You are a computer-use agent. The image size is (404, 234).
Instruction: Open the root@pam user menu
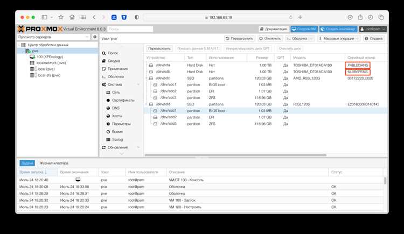pyautogui.click(x=373, y=29)
